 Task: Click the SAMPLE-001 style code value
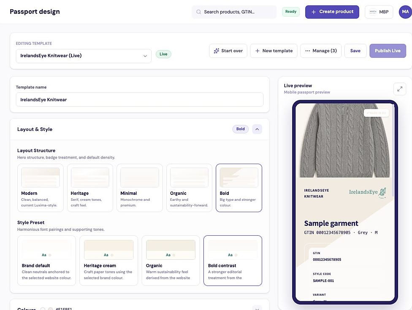[323, 281]
